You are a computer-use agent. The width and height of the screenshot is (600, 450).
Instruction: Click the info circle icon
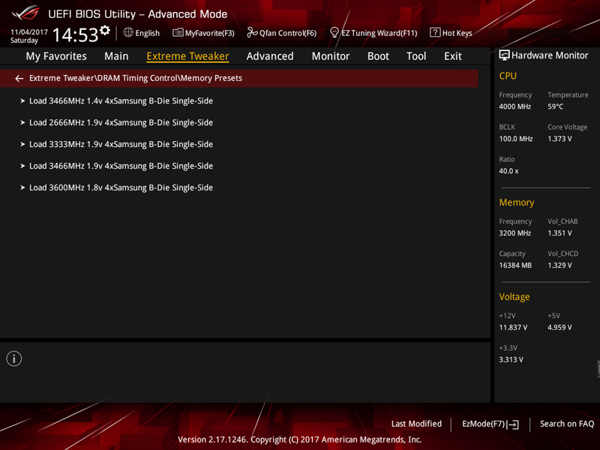point(14,358)
